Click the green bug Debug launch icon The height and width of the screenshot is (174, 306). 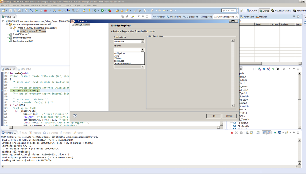95,10
